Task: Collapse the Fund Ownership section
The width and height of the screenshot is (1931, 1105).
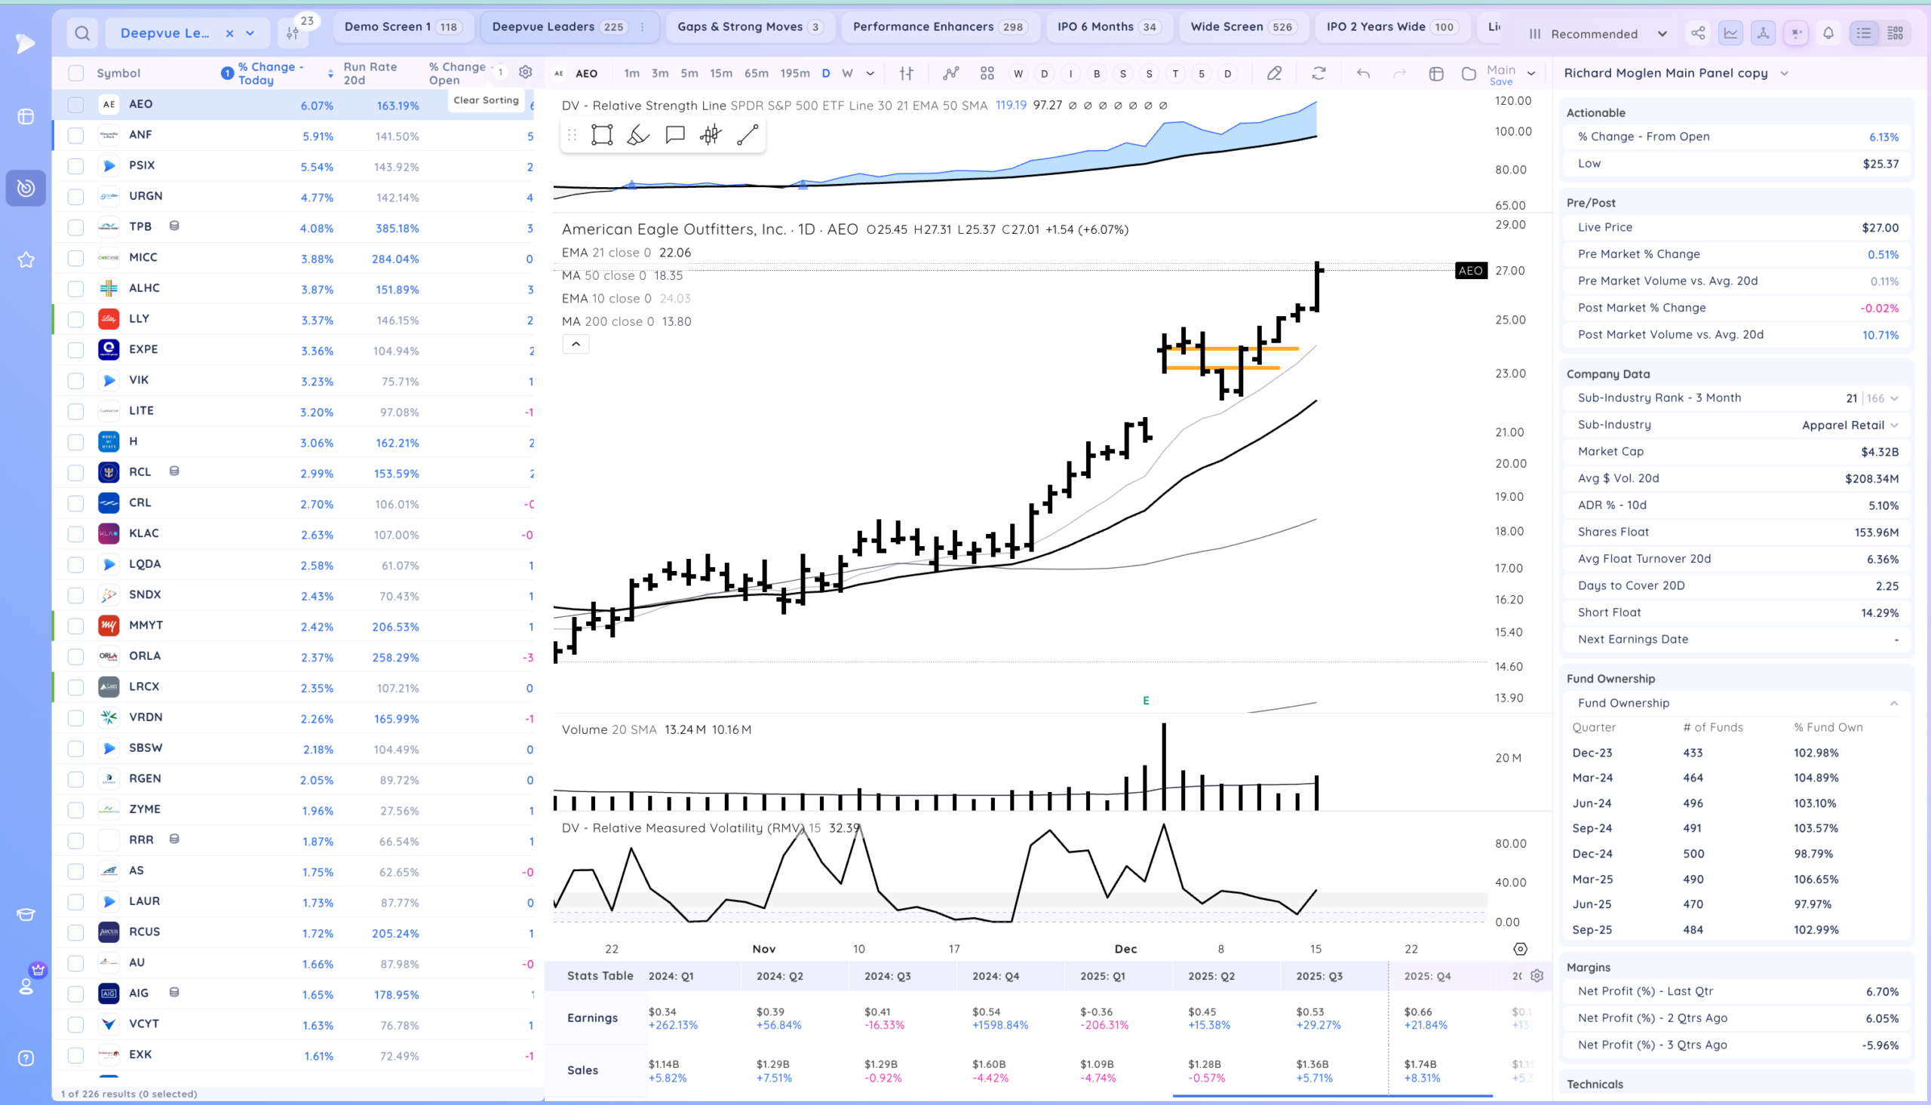Action: tap(1894, 704)
